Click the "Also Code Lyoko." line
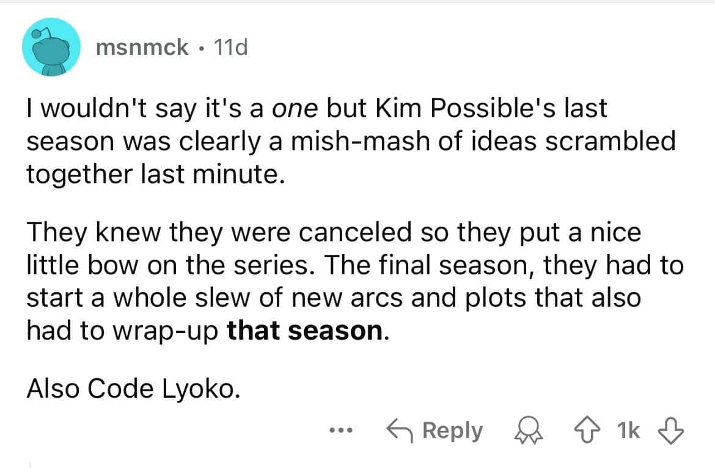 (130, 389)
